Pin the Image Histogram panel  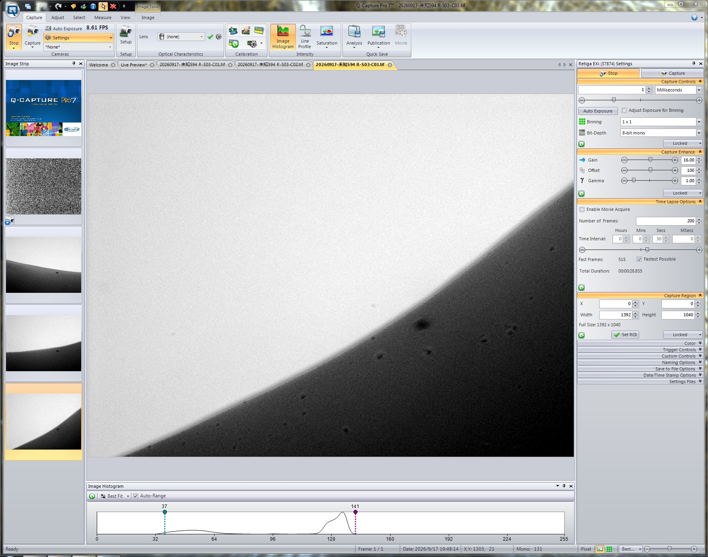pyautogui.click(x=564, y=486)
